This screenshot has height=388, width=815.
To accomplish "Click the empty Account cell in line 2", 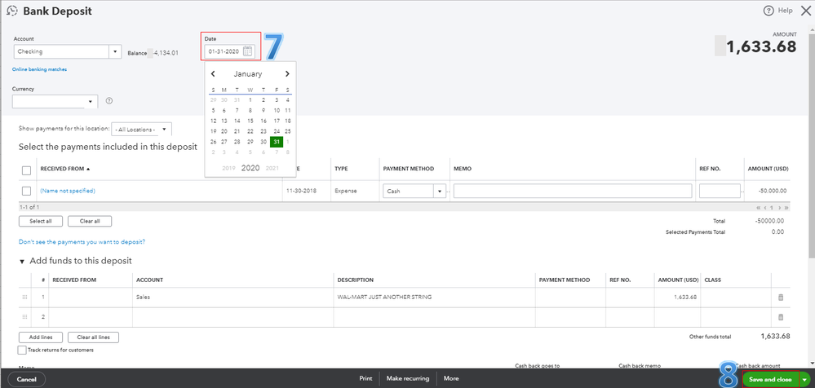I will click(233, 317).
